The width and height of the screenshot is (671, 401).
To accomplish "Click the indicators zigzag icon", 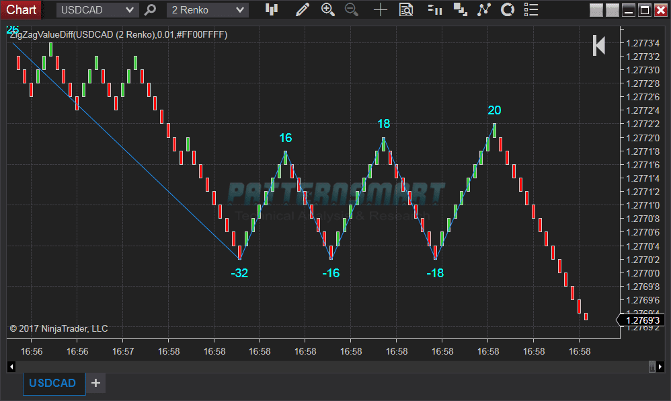I will click(483, 9).
